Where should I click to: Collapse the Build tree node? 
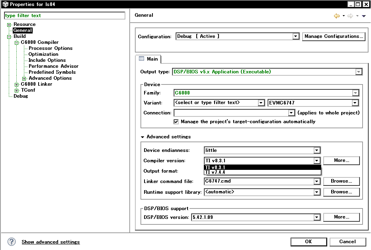tap(9, 37)
